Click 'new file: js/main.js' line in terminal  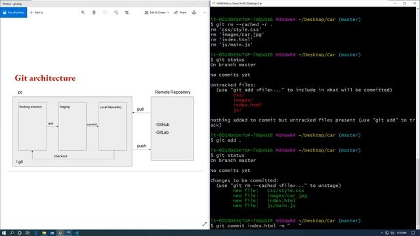point(264,206)
